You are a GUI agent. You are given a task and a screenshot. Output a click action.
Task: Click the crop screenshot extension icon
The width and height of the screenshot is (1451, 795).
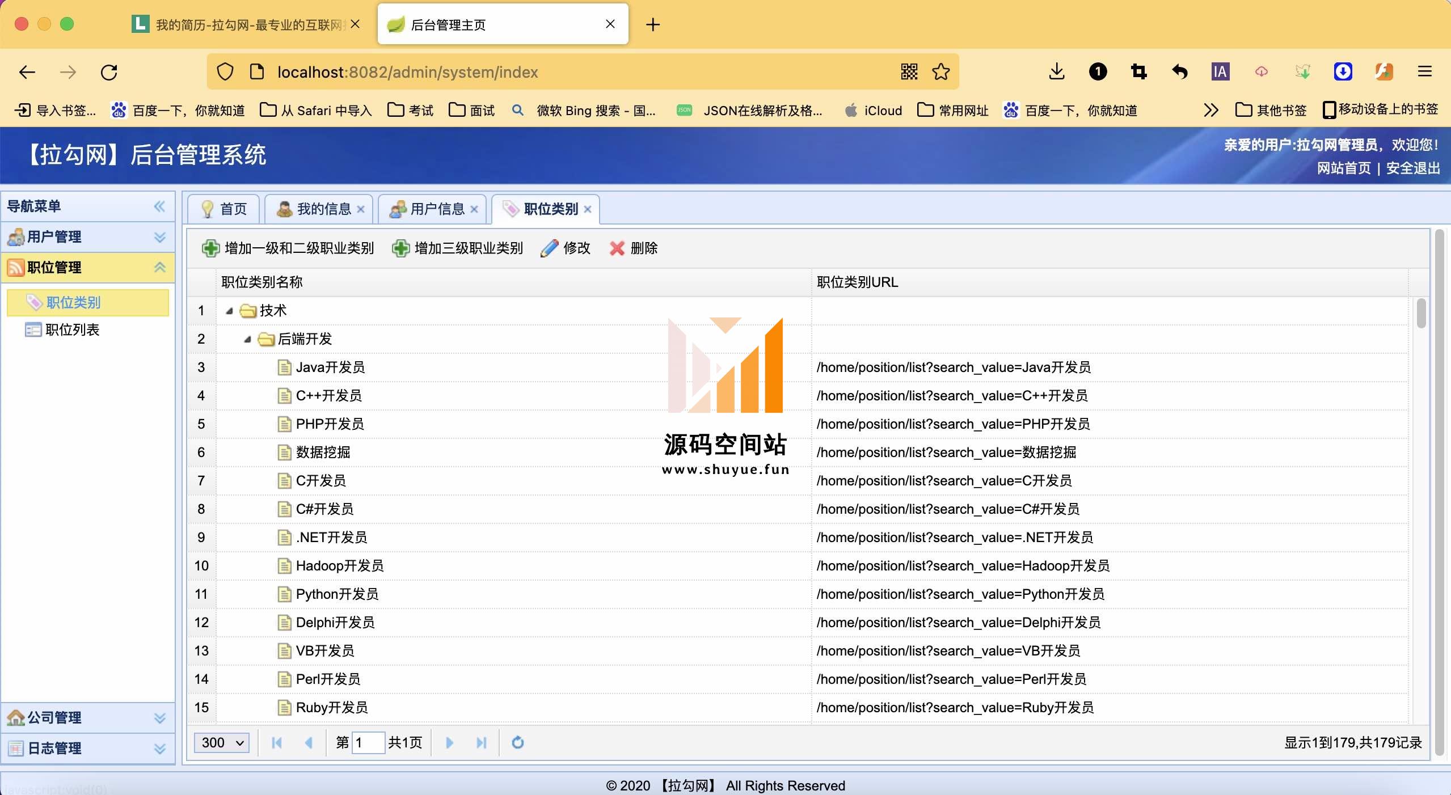1138,71
